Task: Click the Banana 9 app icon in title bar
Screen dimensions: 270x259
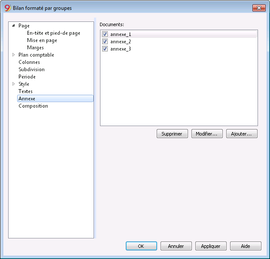Action: tap(8, 8)
